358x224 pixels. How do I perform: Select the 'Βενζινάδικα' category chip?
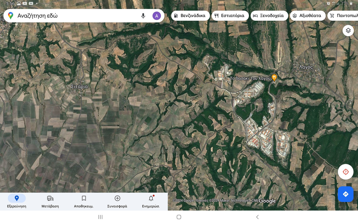[190, 16]
